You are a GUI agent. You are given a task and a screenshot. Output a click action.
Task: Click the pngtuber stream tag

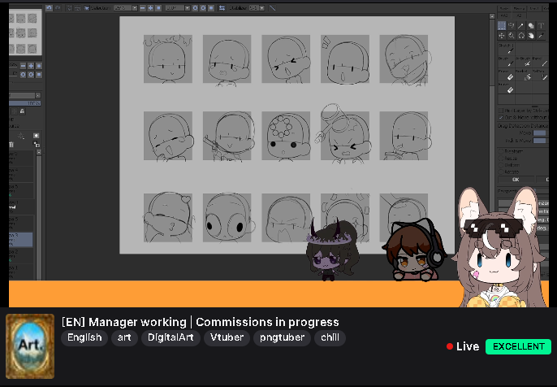pyautogui.click(x=282, y=337)
